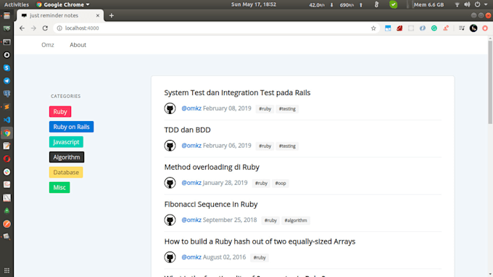Click @omkz on the System Test post

point(191,109)
